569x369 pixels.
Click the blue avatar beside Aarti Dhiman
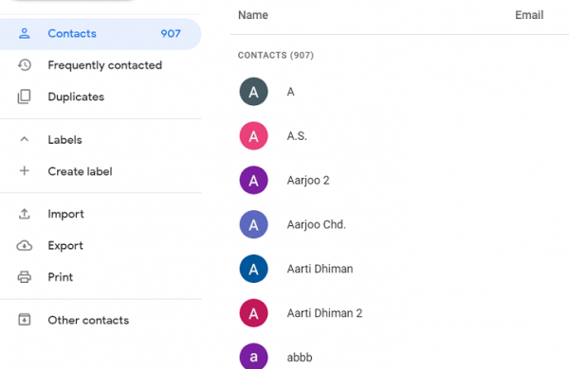pos(253,269)
